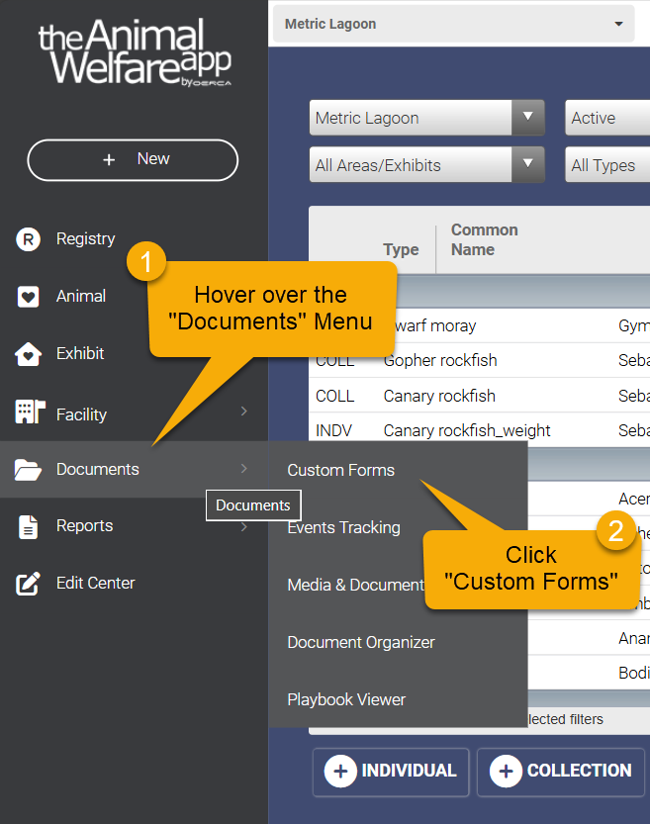
Task: Select Custom Forms in Documents submenu
Action: 340,470
